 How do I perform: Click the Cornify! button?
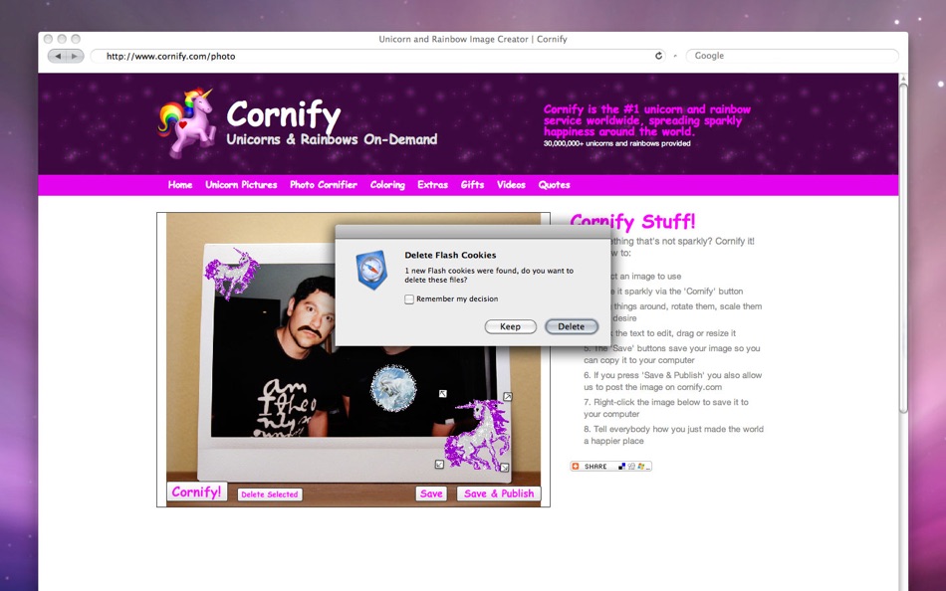(x=197, y=492)
